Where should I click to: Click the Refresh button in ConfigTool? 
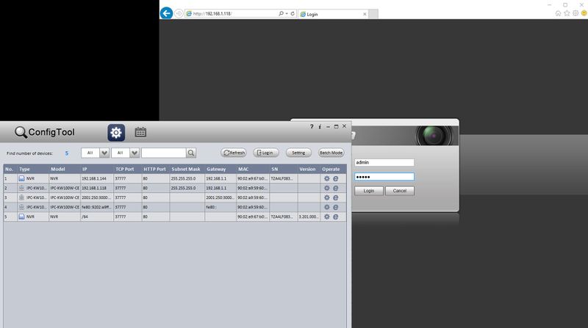(234, 153)
